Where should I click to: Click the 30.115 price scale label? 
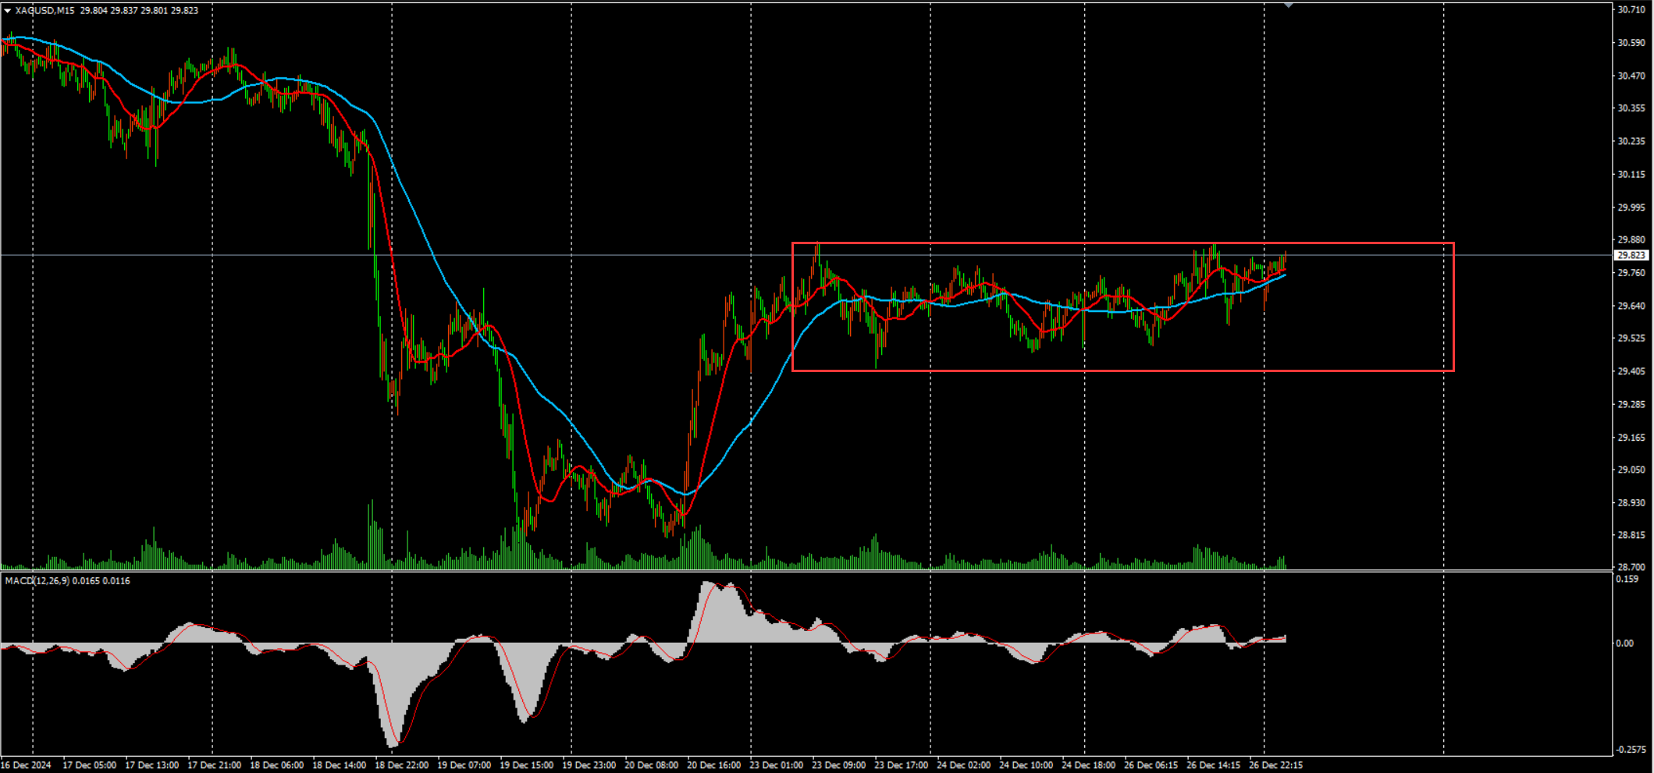click(1630, 175)
